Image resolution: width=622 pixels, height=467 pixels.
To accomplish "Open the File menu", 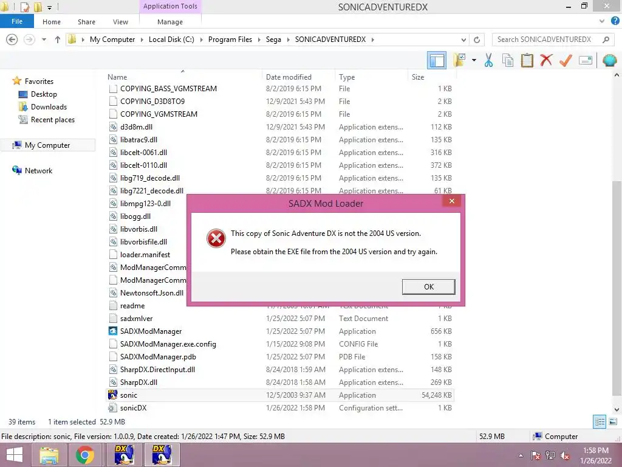I will [x=17, y=21].
